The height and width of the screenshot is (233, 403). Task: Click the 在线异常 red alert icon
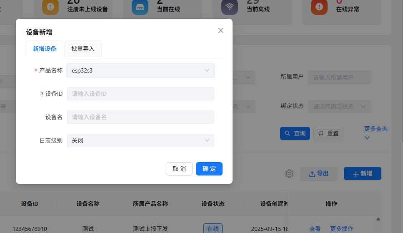tap(319, 7)
